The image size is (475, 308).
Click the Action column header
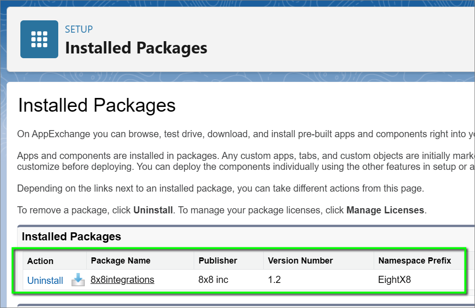pos(40,261)
